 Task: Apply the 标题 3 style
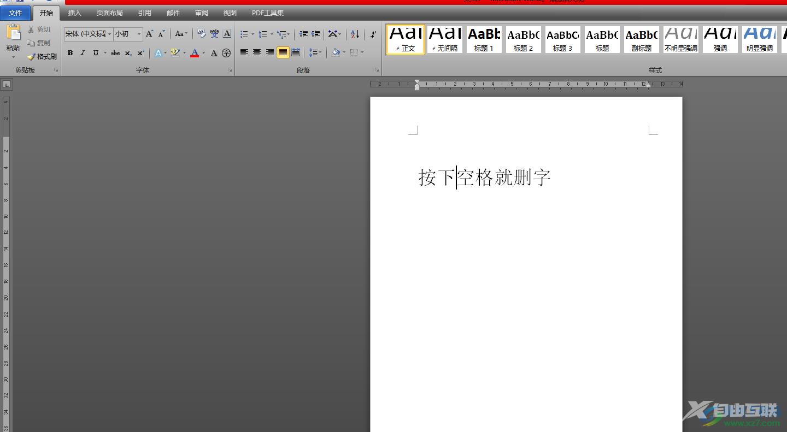[x=563, y=39]
